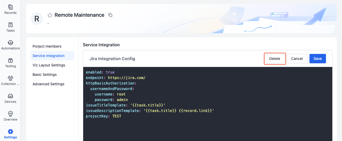The width and height of the screenshot is (342, 141).
Task: Click the Jira Integration Config heading
Action: (x=112, y=59)
